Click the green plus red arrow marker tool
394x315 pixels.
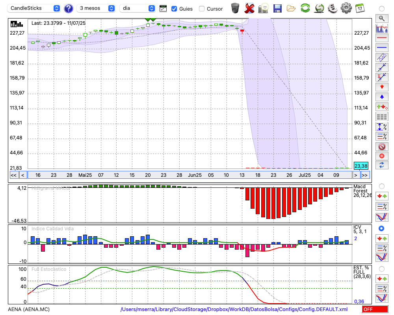point(382,107)
